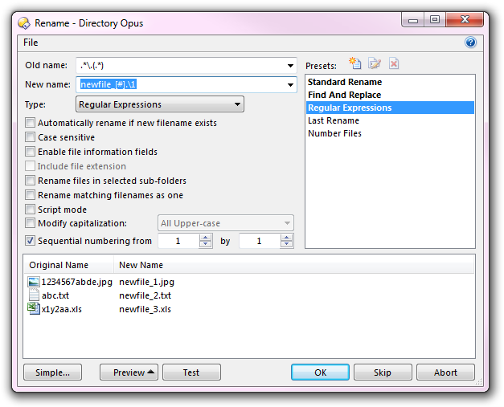This screenshot has height=407, width=504.
Task: Click the disabled Include file extension checkbox
Action: (x=31, y=166)
